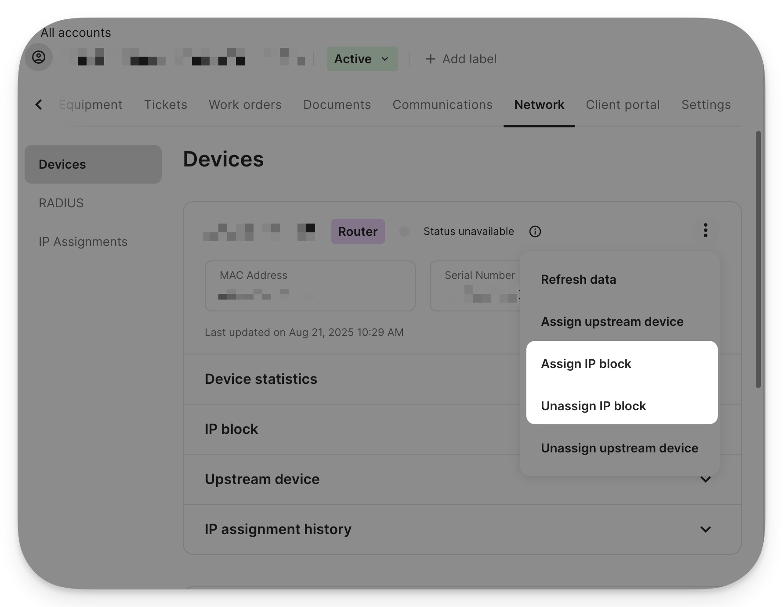
Task: Choose Refresh data from the menu
Action: point(620,279)
